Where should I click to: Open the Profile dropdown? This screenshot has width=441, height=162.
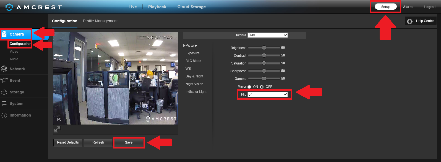pos(268,35)
